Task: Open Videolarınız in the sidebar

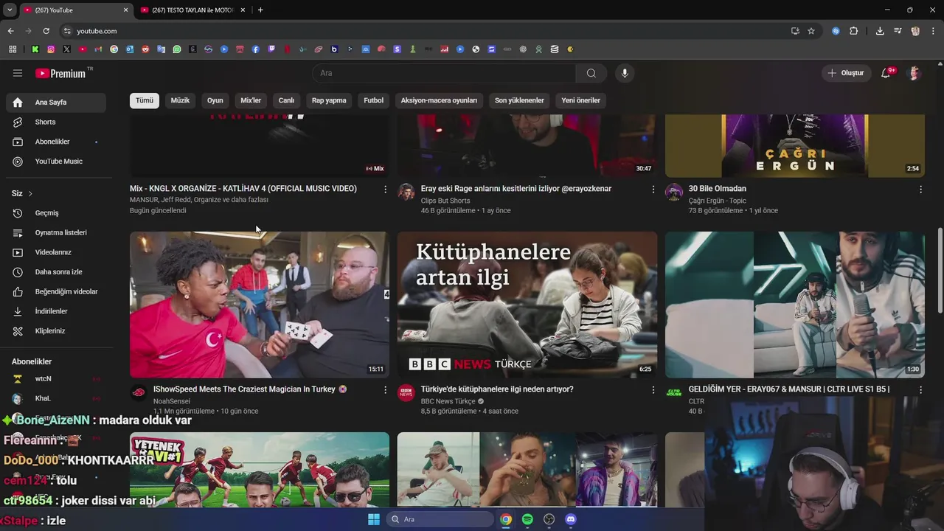Action: pyautogui.click(x=56, y=252)
